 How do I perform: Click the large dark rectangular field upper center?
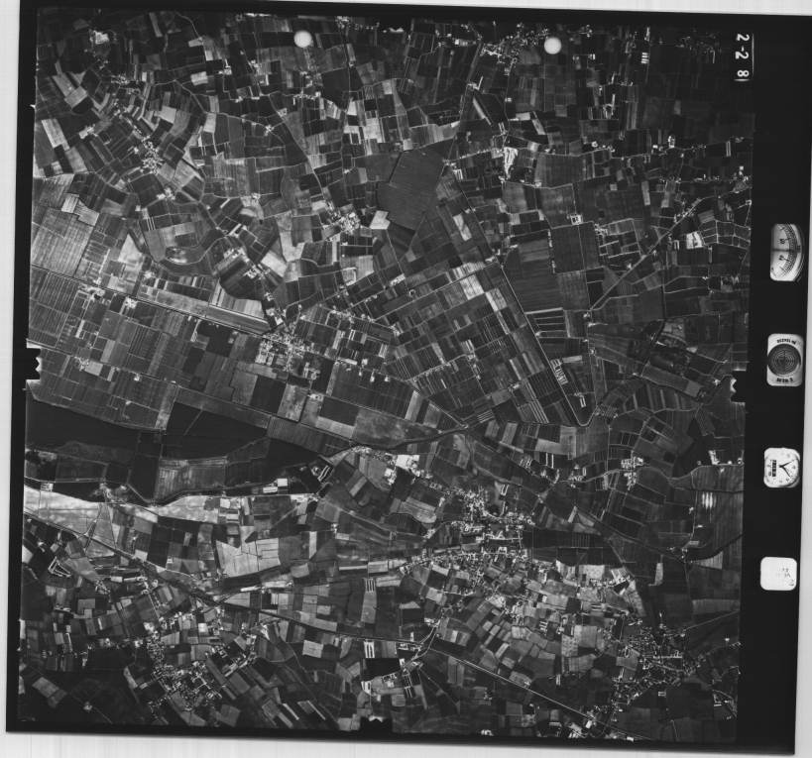[411, 186]
